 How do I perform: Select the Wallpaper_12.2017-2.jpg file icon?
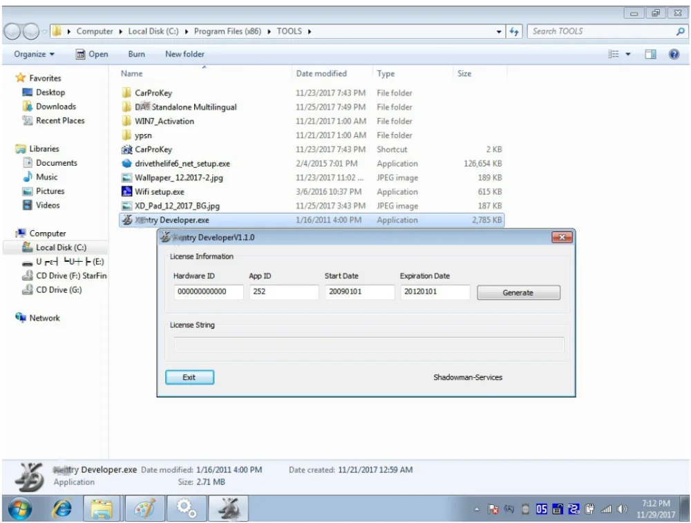pos(126,178)
